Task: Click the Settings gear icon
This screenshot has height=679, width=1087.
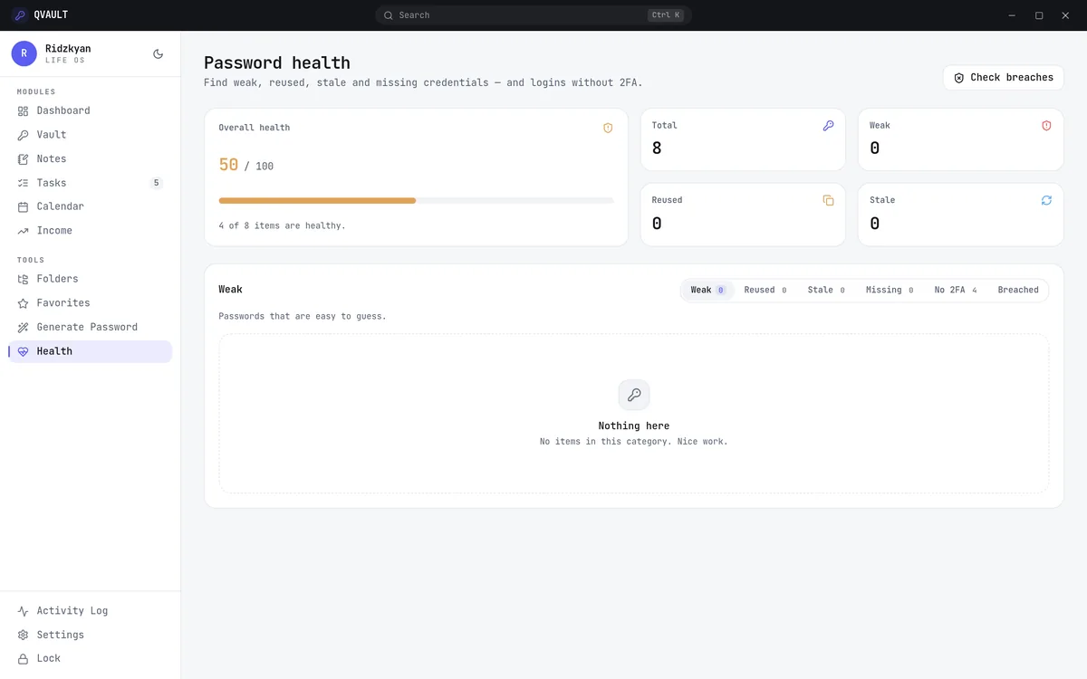Action: (24, 635)
